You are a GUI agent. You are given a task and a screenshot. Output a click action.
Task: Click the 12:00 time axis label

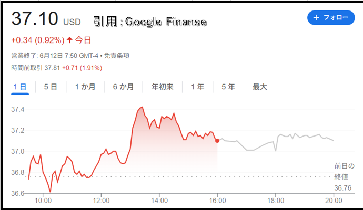pos(102,201)
